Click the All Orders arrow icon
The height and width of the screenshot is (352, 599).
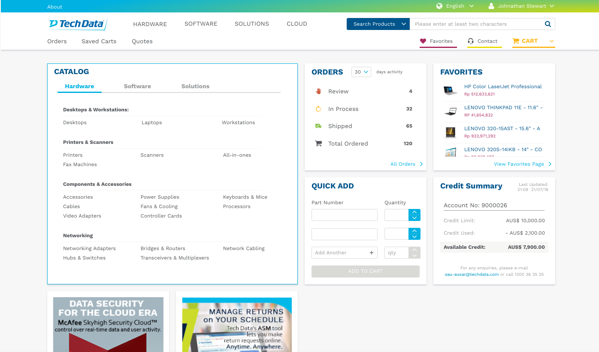click(421, 164)
